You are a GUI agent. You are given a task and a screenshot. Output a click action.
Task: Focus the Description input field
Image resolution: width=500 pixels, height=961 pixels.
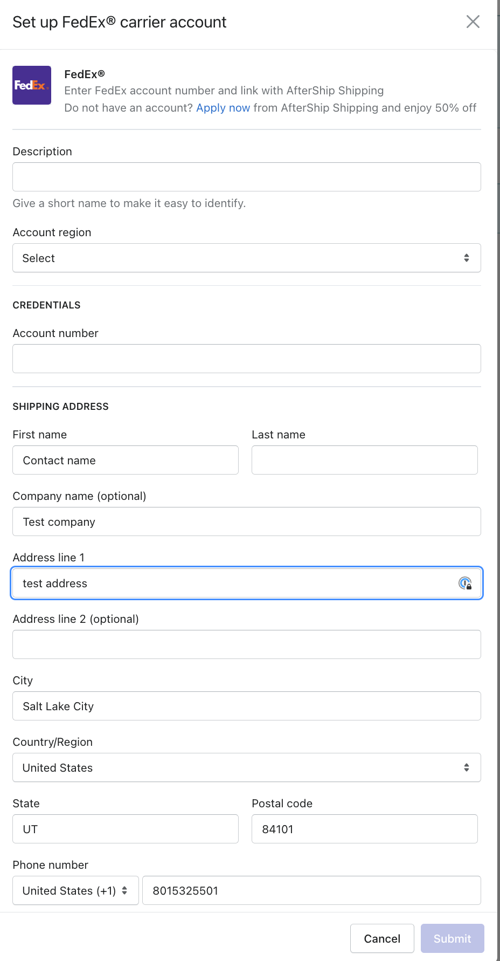[x=247, y=177]
